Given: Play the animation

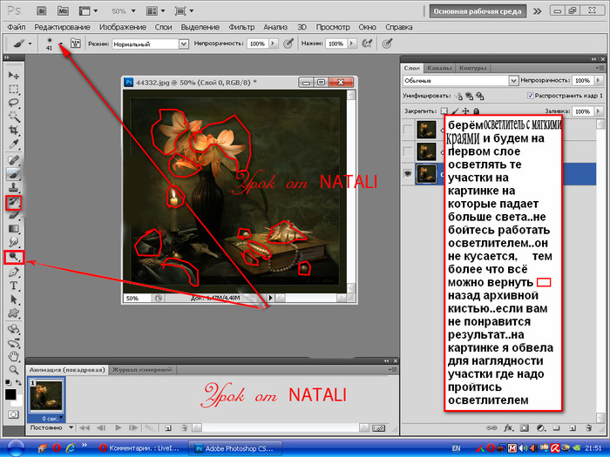Looking at the screenshot, I should 119,428.
